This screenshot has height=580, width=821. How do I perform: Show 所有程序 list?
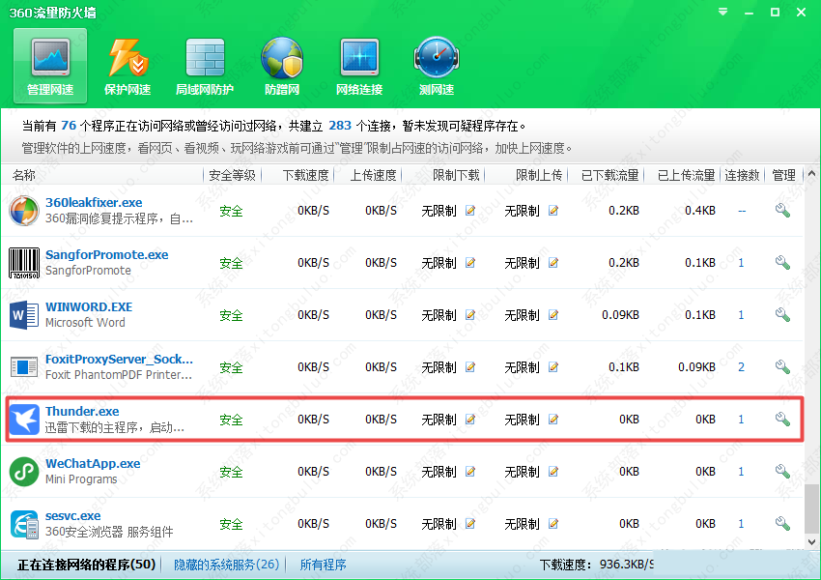point(323,565)
